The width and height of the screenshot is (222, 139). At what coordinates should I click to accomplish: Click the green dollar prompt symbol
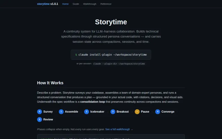click(x=76, y=55)
